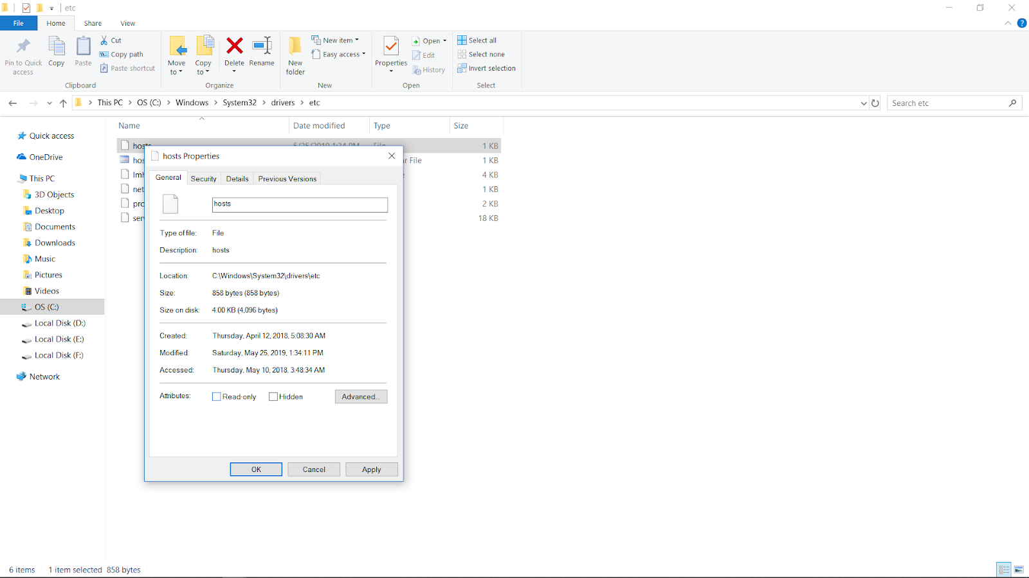Screen dimensions: 1029x578
Task: Copy path of selected file
Action: 122,55
